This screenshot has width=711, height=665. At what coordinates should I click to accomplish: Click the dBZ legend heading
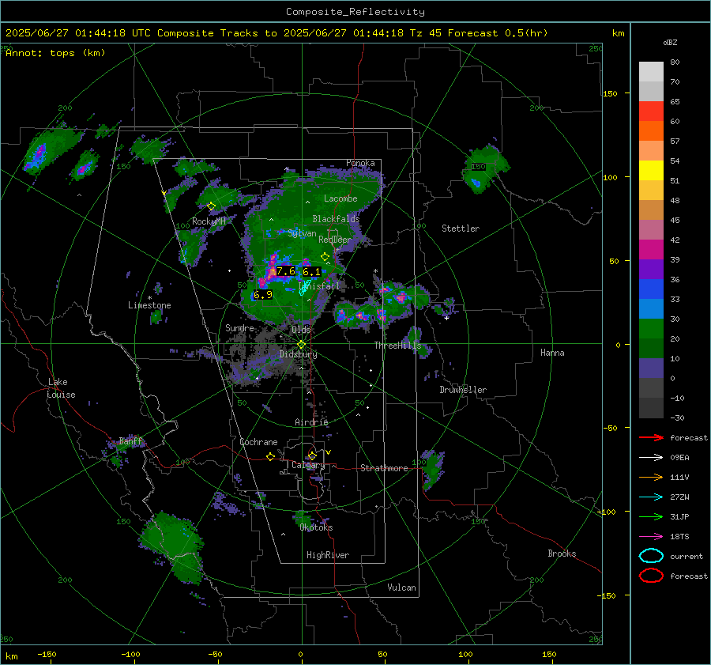pos(670,42)
